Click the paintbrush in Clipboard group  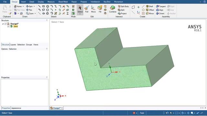click(10, 14)
